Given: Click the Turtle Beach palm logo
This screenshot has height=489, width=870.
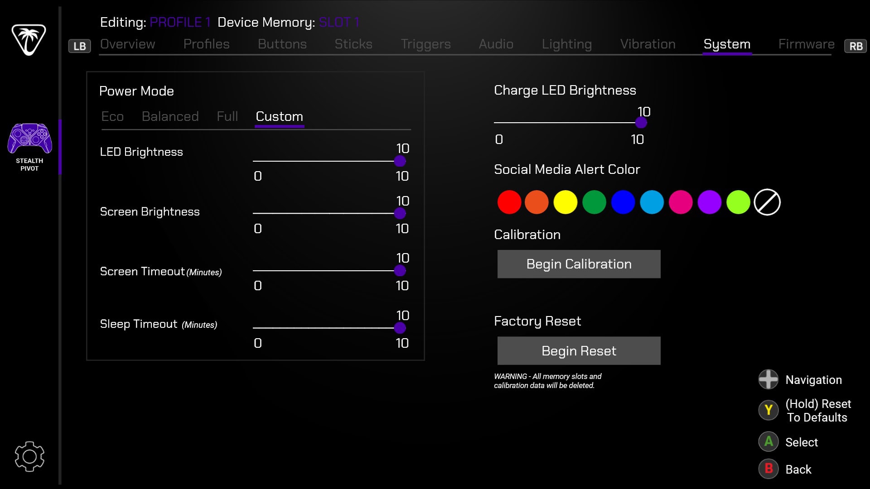Looking at the screenshot, I should pyautogui.click(x=29, y=40).
